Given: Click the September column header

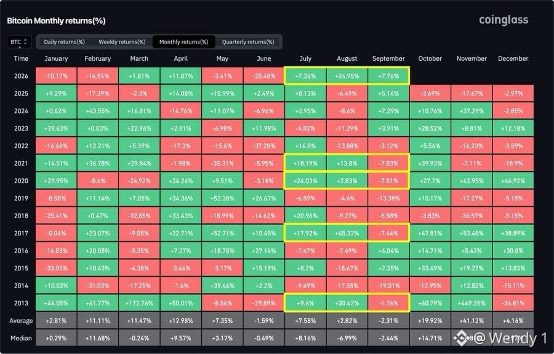Looking at the screenshot, I should tap(388, 58).
